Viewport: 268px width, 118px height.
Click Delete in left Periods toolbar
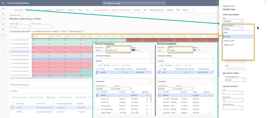(x=107, y=65)
